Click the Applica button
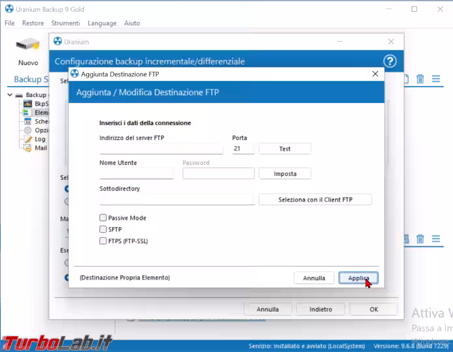Image resolution: width=453 pixels, height=352 pixels. pos(358,278)
